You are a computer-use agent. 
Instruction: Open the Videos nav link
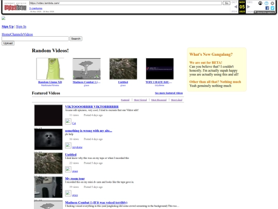coord(28,34)
